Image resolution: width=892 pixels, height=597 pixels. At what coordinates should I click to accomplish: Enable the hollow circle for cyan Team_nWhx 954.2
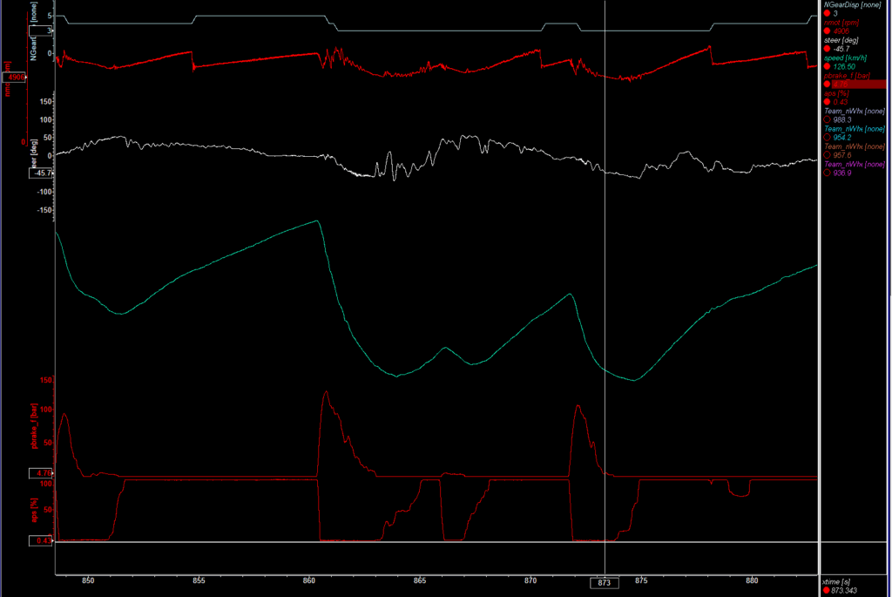tap(827, 137)
